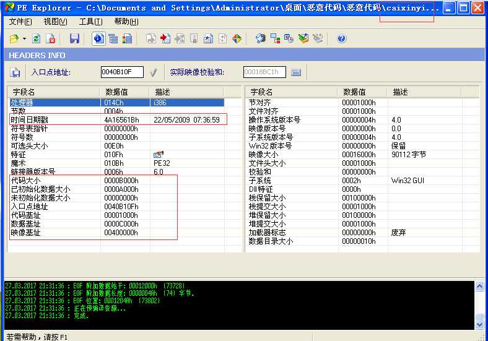Select the 映像大小 row

[x=355, y=154]
